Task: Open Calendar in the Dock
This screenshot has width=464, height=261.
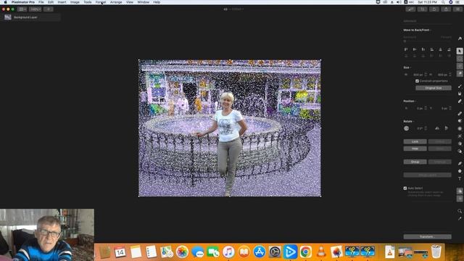Action: click(x=120, y=252)
